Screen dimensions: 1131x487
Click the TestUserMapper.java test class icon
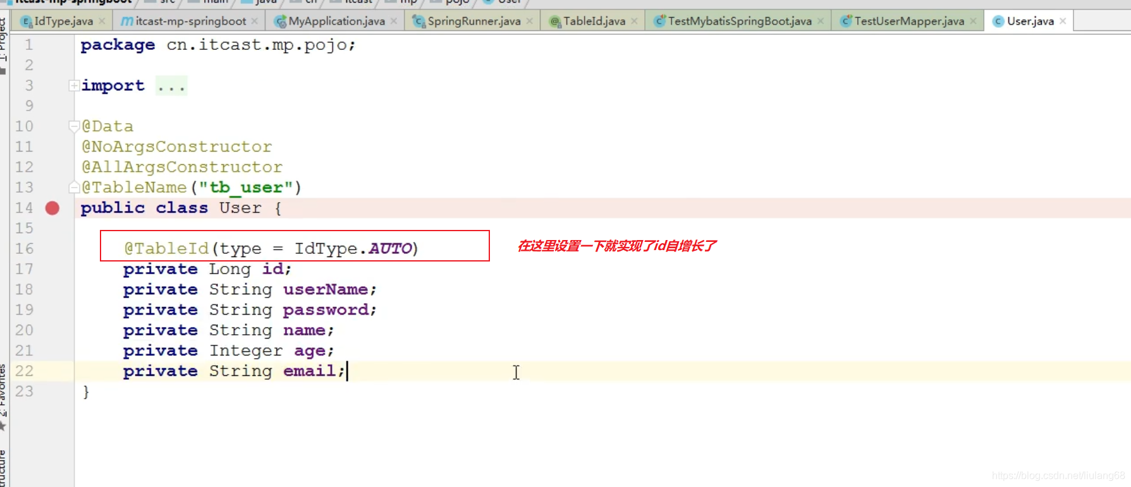(x=846, y=21)
